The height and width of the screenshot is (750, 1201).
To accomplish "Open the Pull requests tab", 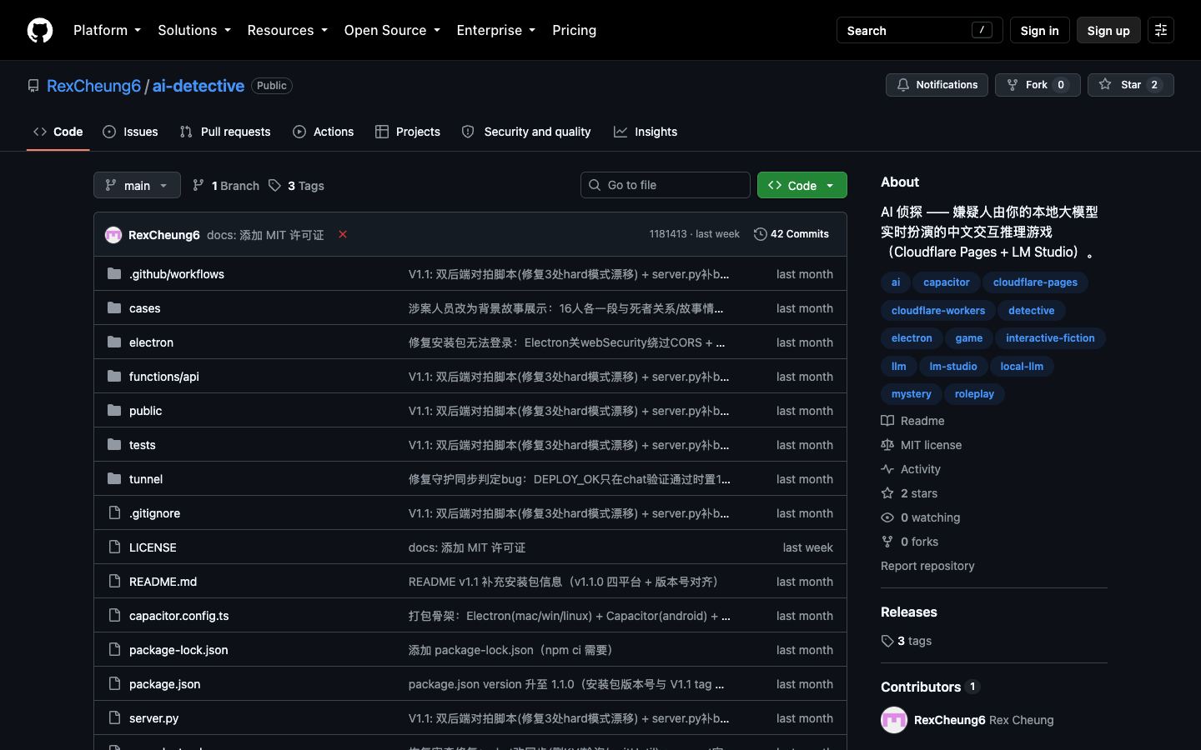I will point(225,132).
